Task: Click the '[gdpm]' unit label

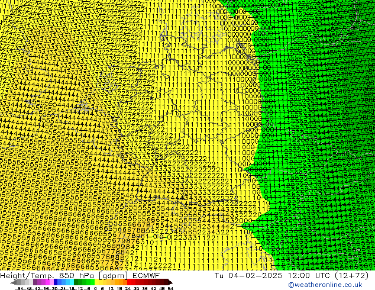Action: click(114, 276)
